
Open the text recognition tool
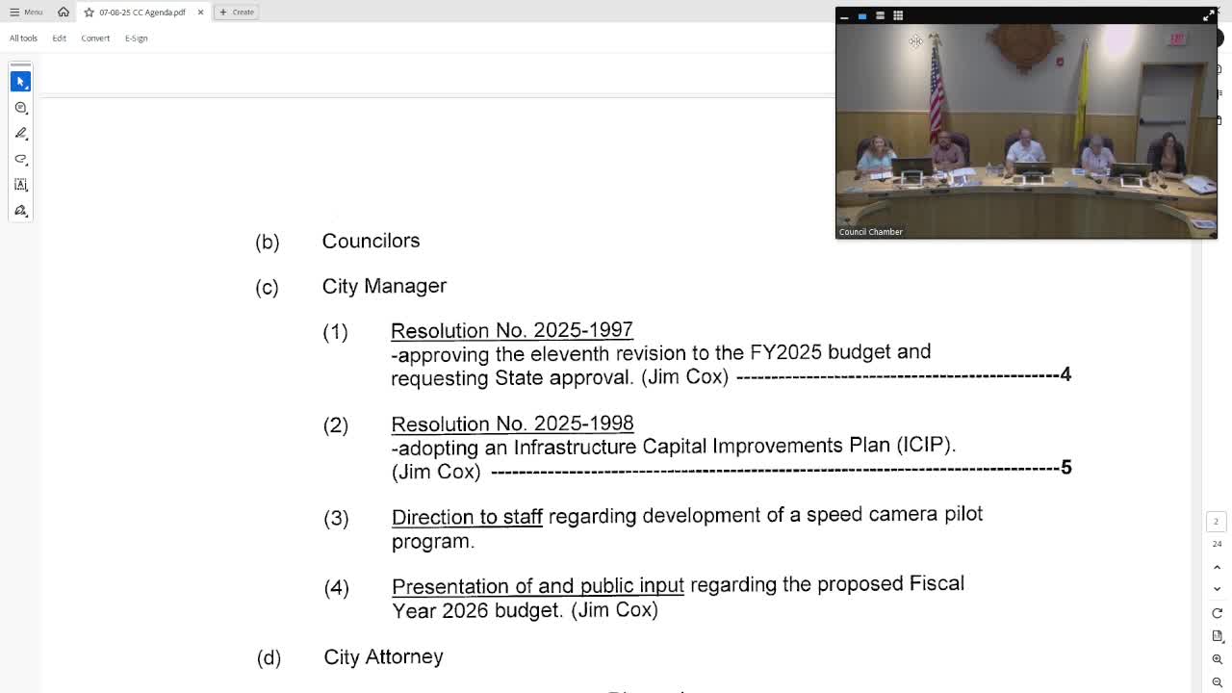tap(20, 185)
